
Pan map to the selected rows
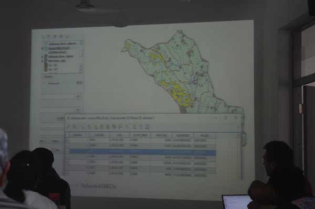coord(114,127)
